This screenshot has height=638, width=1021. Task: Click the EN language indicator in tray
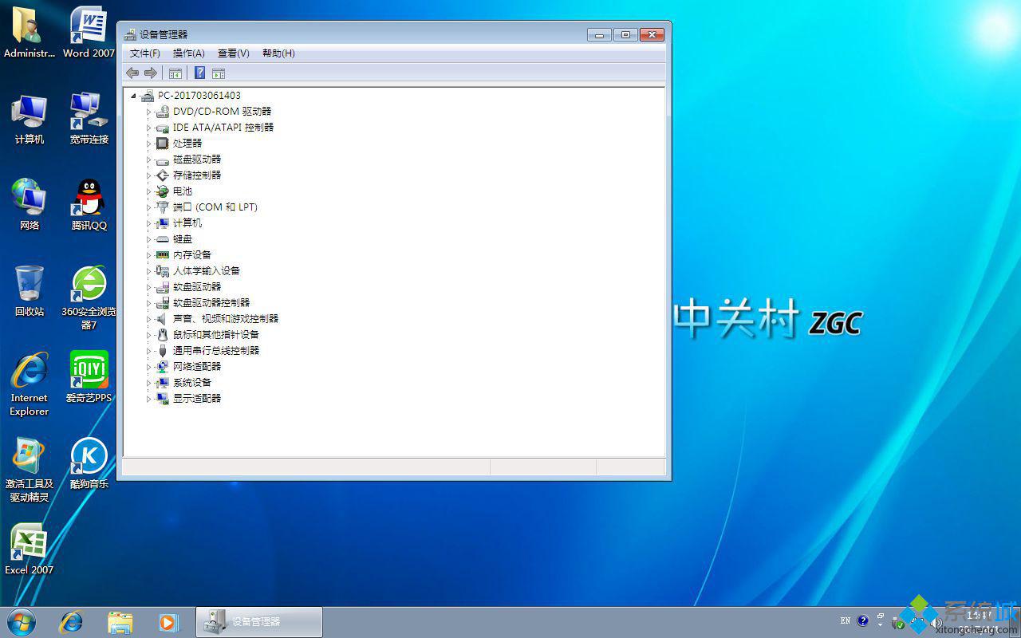846,620
